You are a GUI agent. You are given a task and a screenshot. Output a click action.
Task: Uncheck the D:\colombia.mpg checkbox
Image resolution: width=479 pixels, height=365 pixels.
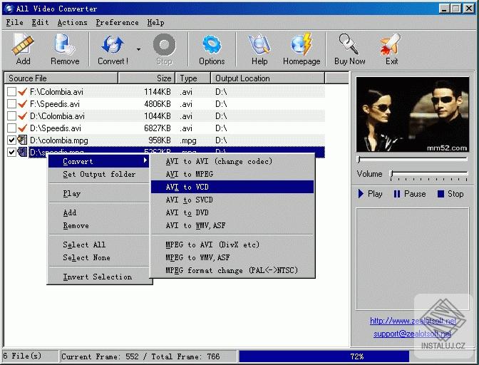click(x=11, y=140)
